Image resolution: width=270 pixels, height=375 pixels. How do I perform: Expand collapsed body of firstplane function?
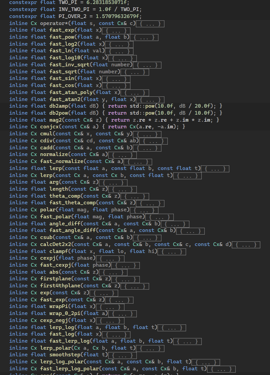[126, 279]
